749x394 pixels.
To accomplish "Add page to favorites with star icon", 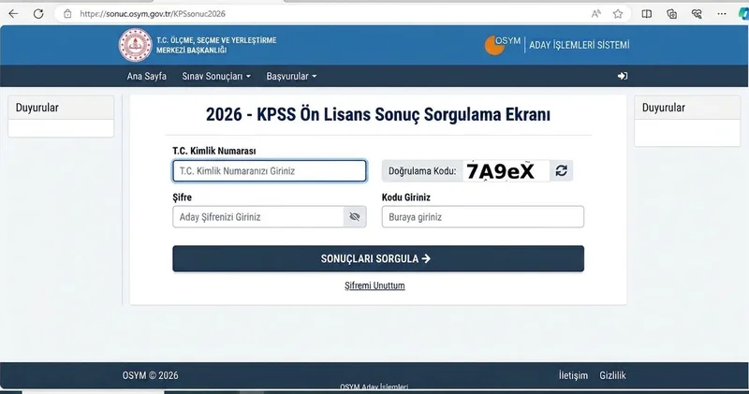I will click(618, 14).
